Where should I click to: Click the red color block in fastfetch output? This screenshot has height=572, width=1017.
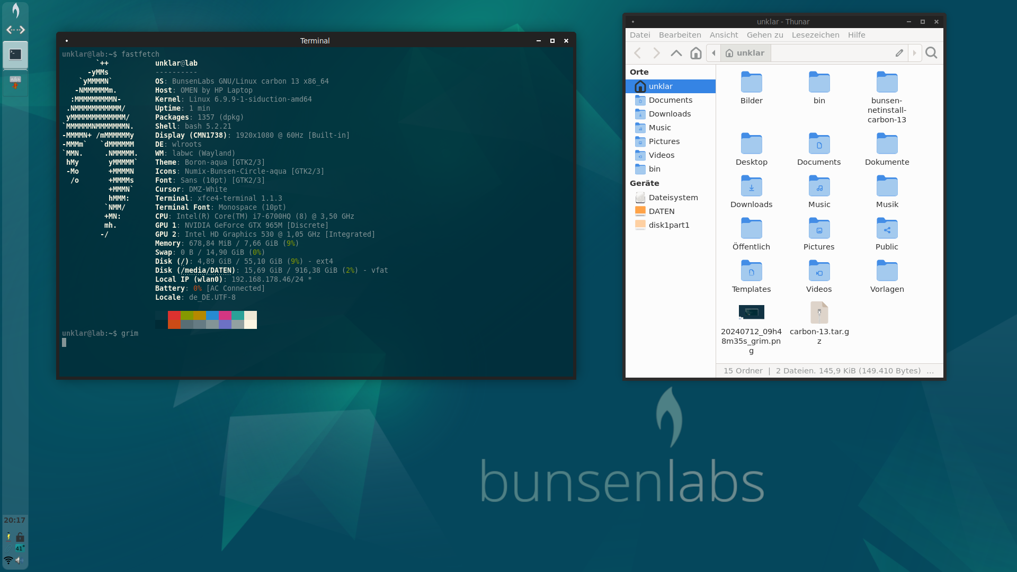tap(174, 315)
